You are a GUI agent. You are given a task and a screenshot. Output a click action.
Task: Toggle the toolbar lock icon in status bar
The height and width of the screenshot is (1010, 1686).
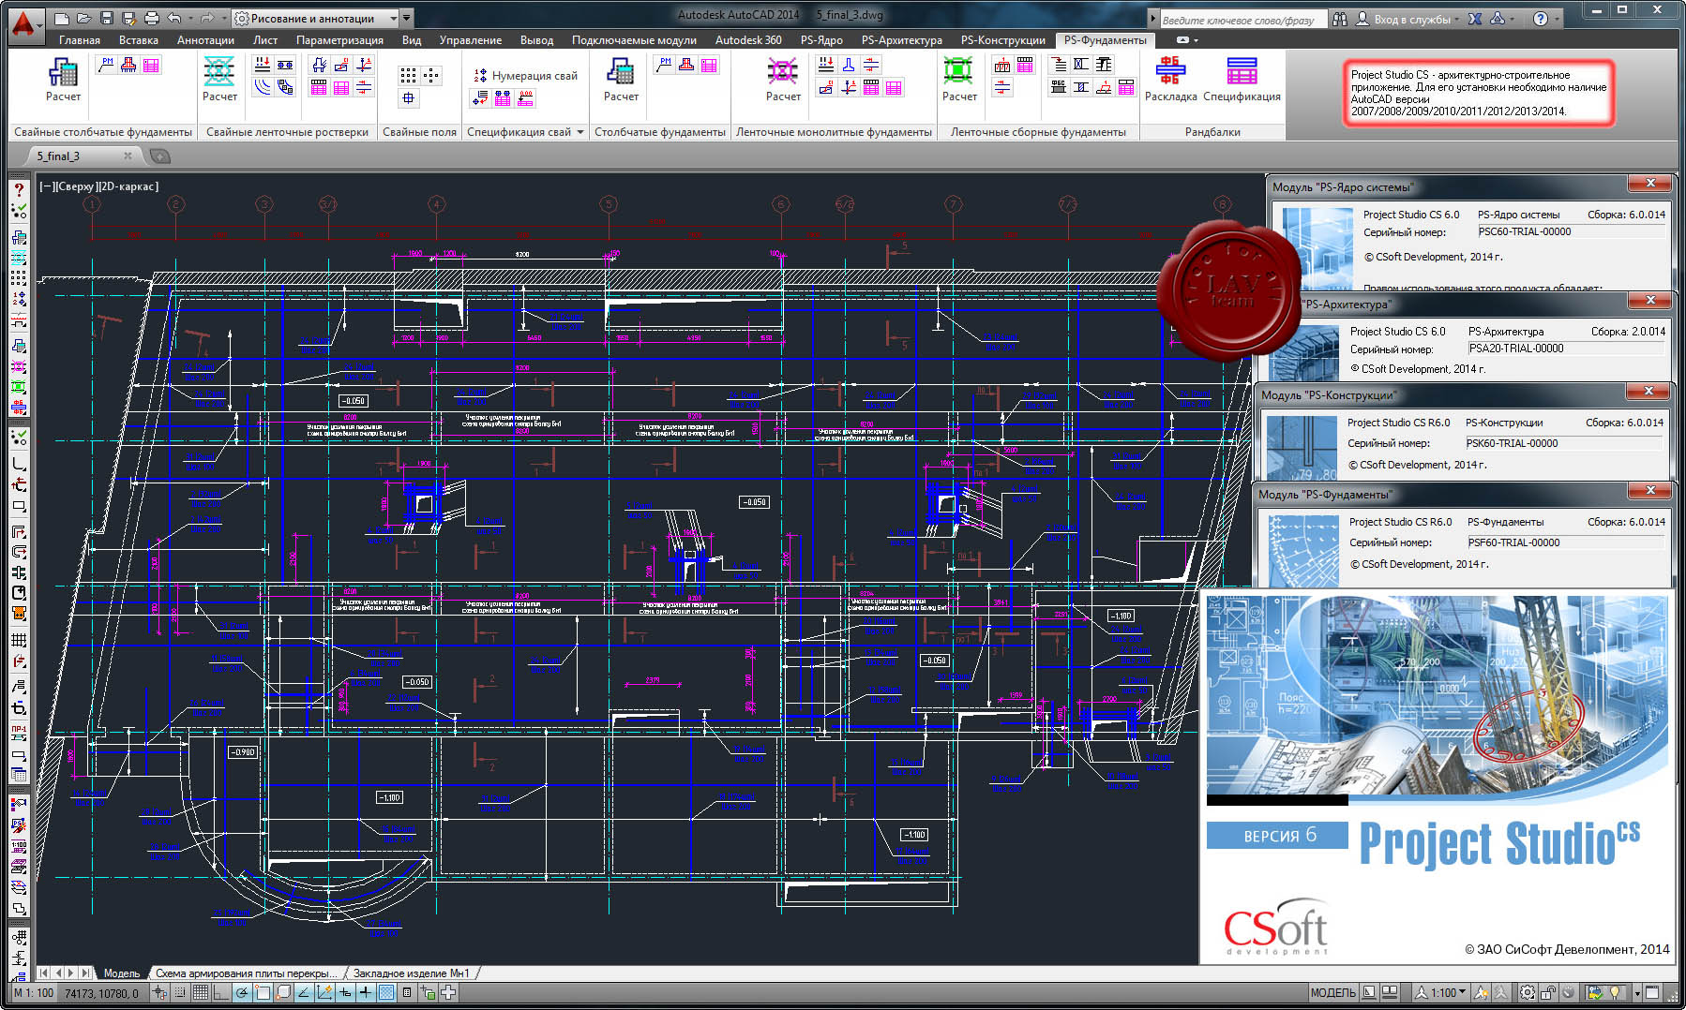tap(1548, 992)
